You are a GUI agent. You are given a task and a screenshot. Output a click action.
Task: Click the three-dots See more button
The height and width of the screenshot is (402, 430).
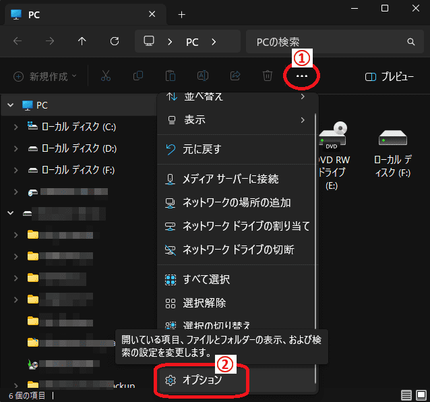301,77
